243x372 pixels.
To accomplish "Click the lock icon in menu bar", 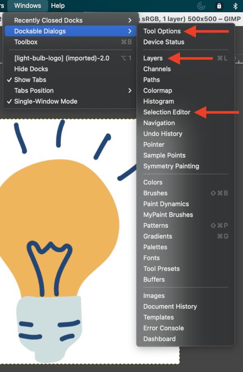I will click(x=219, y=6).
